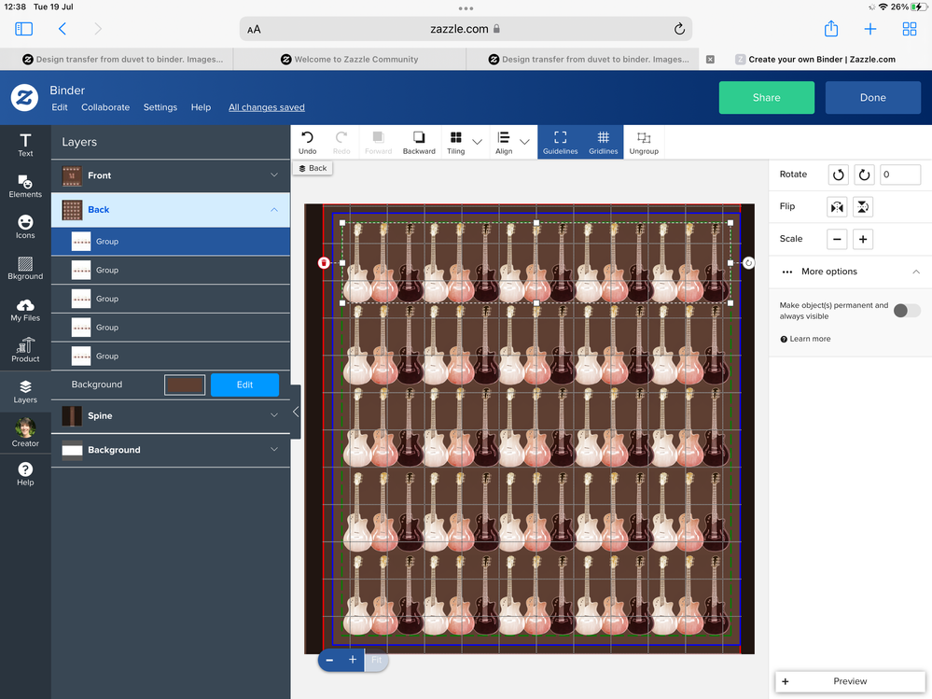Send object Backward in toolbar
The width and height of the screenshot is (932, 699).
tap(419, 143)
